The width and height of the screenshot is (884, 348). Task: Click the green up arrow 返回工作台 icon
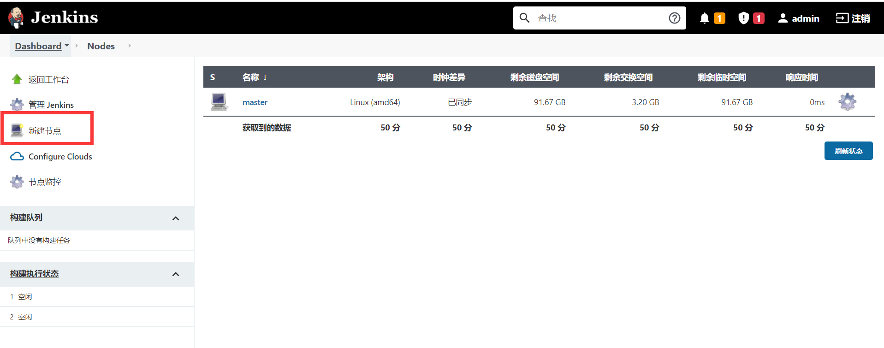17,79
